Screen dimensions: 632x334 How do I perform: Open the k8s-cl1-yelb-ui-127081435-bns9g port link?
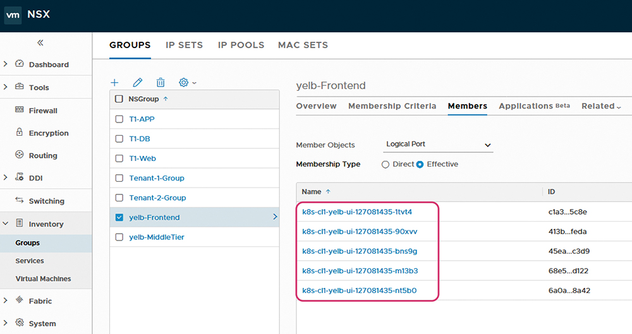[360, 251]
